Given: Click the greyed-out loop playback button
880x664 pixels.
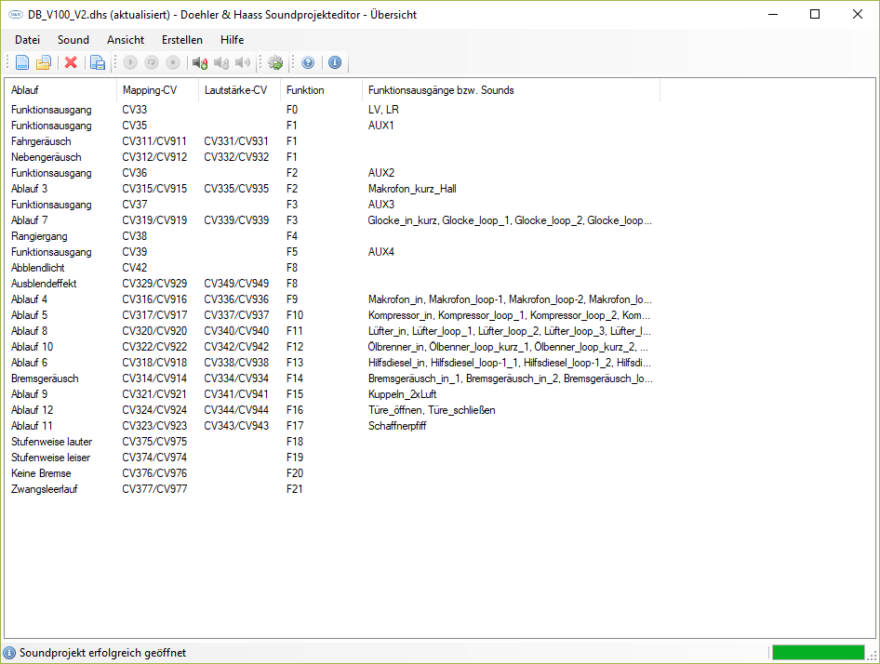Looking at the screenshot, I should (152, 62).
